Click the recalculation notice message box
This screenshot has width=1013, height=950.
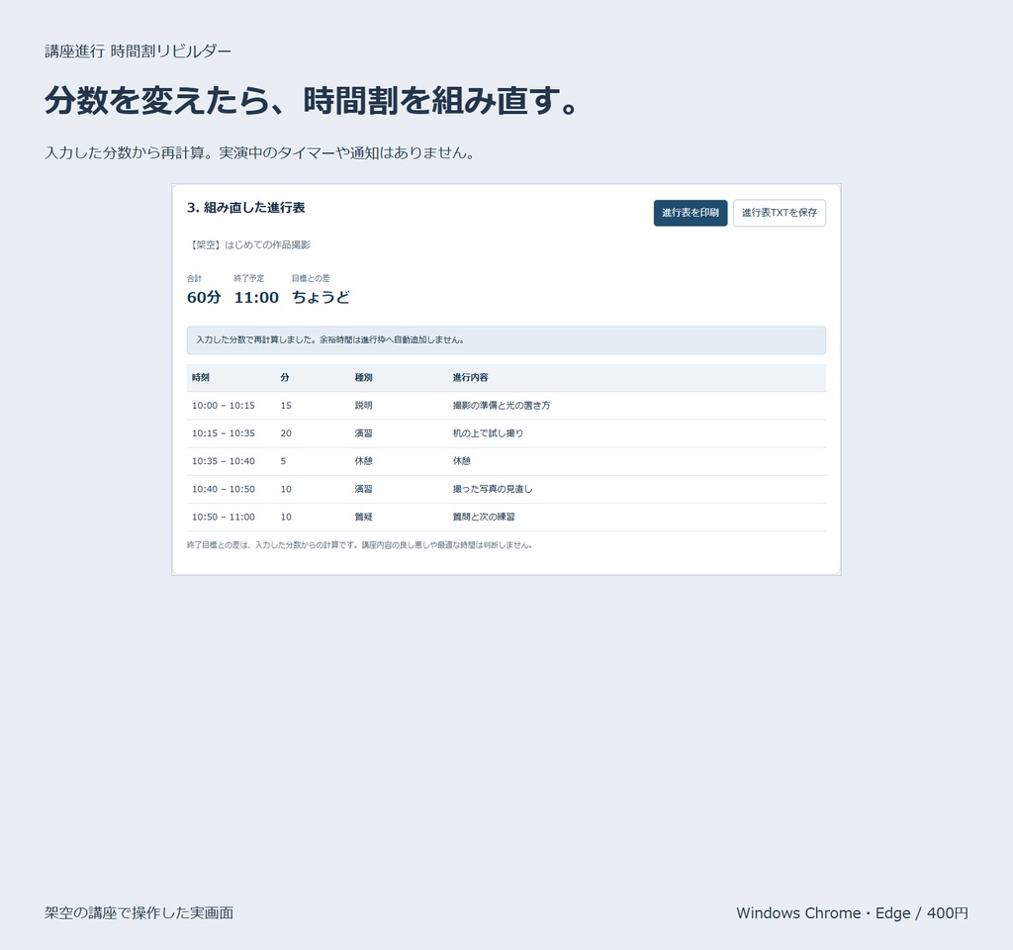pyautogui.click(x=506, y=340)
